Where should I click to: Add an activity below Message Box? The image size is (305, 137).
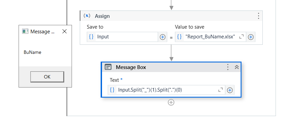tap(171, 102)
